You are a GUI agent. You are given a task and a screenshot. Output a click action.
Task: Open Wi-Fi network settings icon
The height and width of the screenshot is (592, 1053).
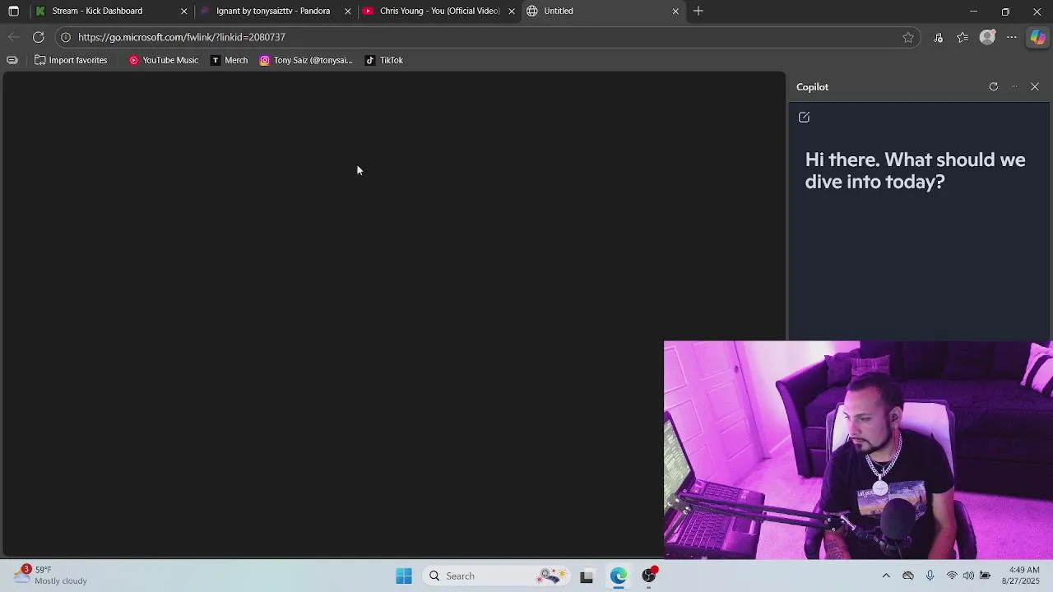952,576
